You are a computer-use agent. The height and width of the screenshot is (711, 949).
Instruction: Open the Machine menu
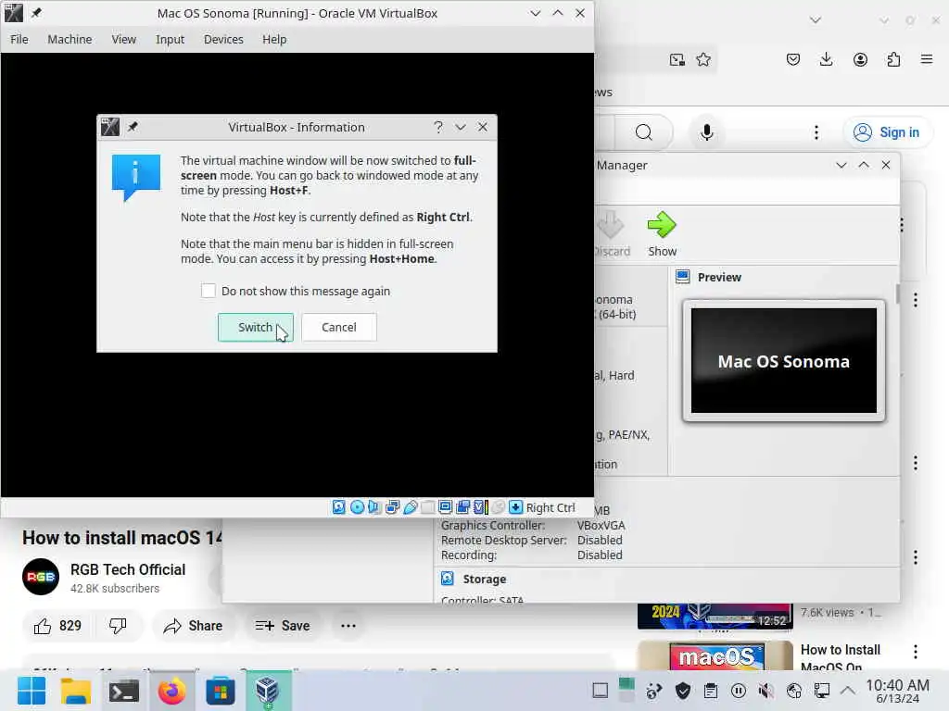70,39
